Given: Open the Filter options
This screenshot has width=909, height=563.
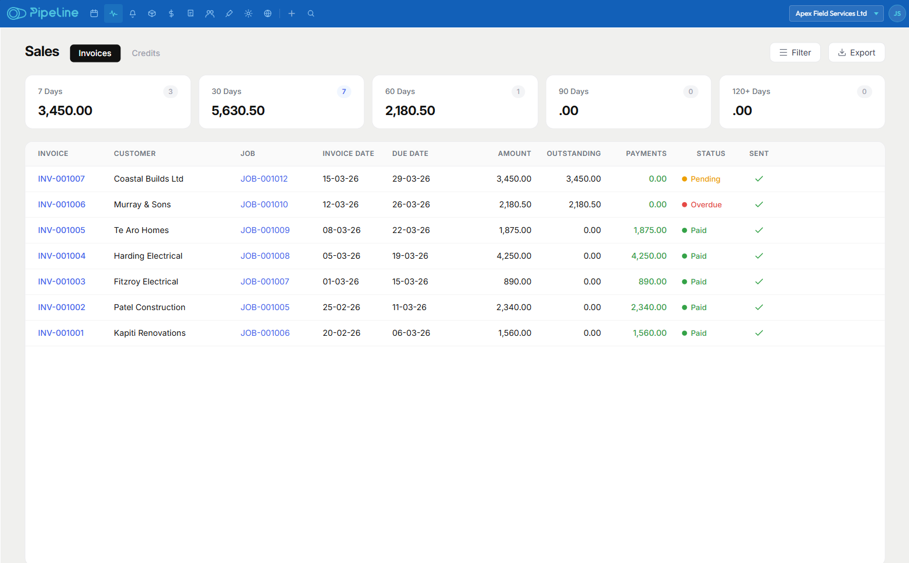Looking at the screenshot, I should (x=795, y=52).
